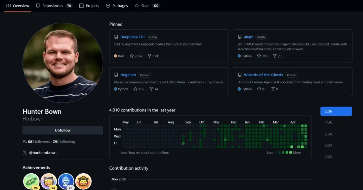Go to the Packages tab
363x190 pixels.
117,6
